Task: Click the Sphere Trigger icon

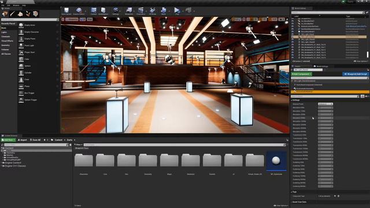Action: pyautogui.click(x=21, y=100)
